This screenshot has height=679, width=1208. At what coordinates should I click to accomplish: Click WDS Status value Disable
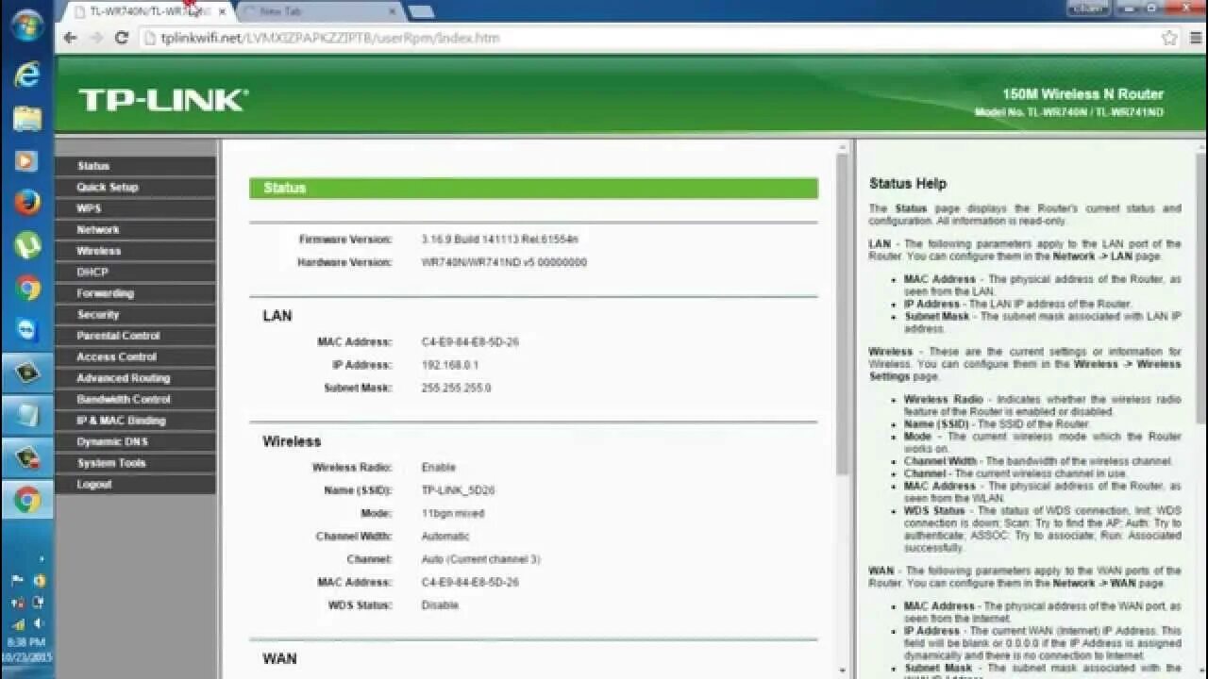440,605
